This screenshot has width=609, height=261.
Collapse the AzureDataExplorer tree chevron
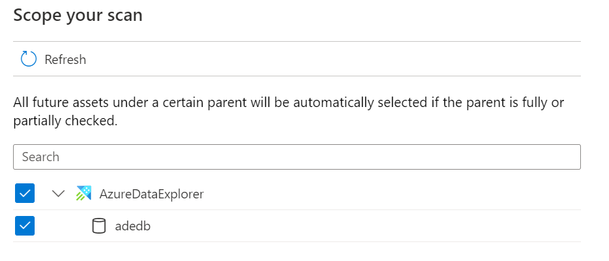58,193
